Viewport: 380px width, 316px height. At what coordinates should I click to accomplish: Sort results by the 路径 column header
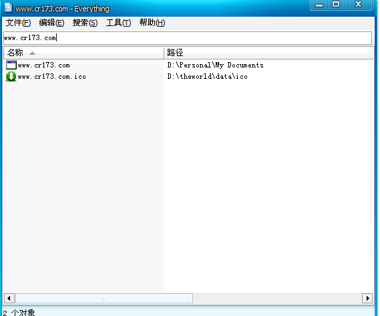pyautogui.click(x=268, y=53)
